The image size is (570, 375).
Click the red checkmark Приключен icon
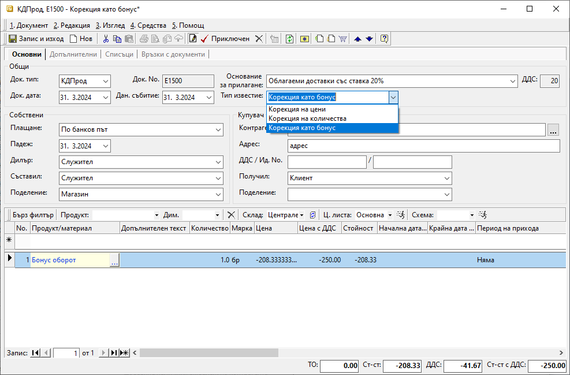pos(204,39)
